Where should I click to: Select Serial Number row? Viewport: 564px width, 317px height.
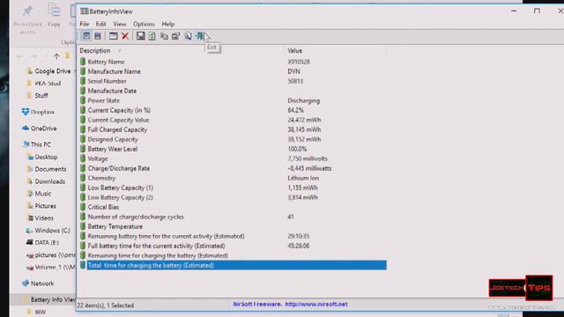point(233,81)
